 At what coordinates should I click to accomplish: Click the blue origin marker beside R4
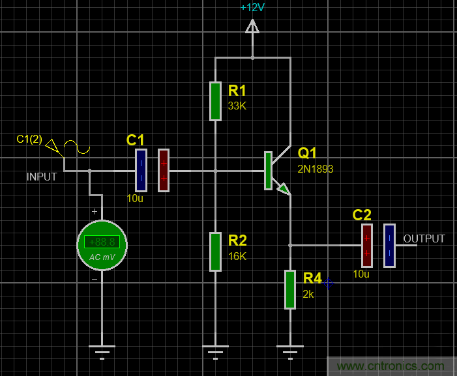click(328, 282)
